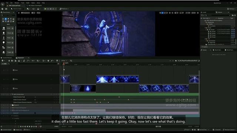Click the playhead marker on the timeline

[x=64, y=64]
